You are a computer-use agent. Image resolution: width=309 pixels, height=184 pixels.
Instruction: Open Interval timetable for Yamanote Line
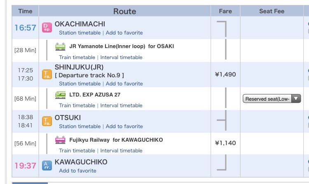(121, 57)
